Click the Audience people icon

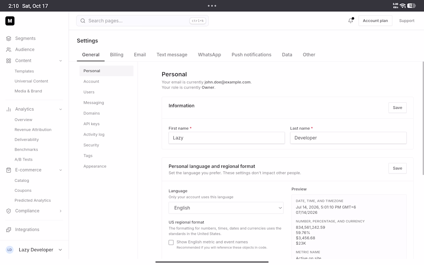(x=8, y=49)
